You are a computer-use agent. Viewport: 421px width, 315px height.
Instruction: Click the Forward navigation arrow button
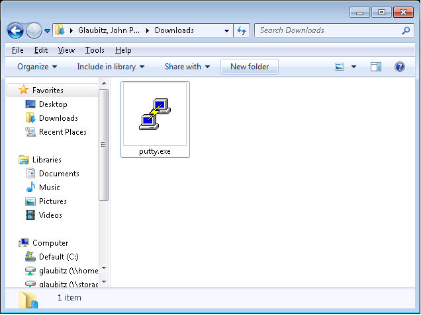coord(33,30)
